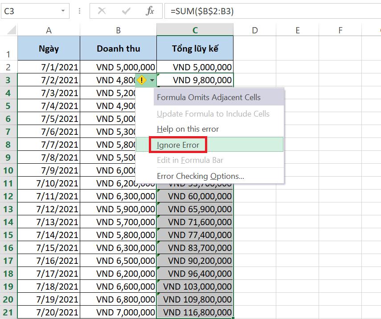Select row number 10
Viewport: 381px width, 319px height.
pyautogui.click(x=8, y=170)
